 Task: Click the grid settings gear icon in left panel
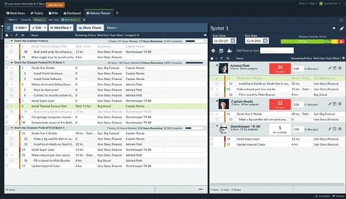(205, 35)
